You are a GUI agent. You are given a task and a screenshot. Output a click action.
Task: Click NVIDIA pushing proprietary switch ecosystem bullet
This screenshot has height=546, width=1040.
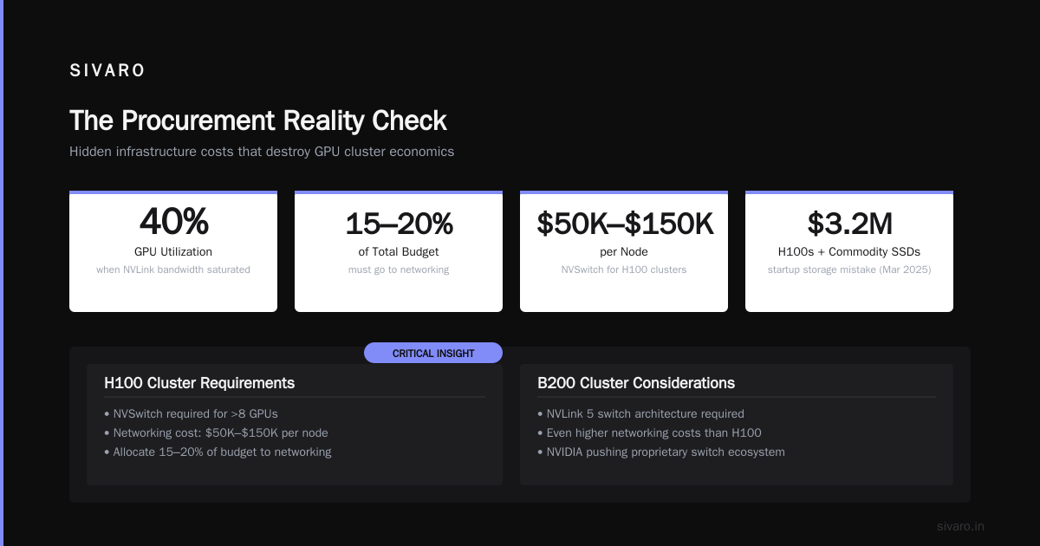[x=661, y=452]
